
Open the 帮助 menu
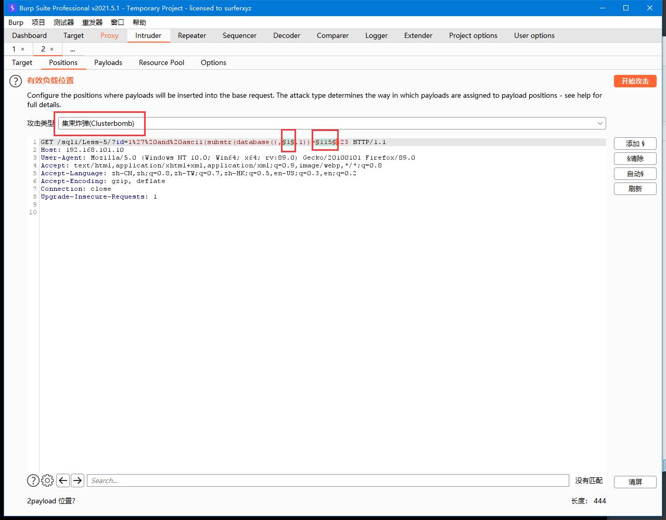[x=139, y=22]
